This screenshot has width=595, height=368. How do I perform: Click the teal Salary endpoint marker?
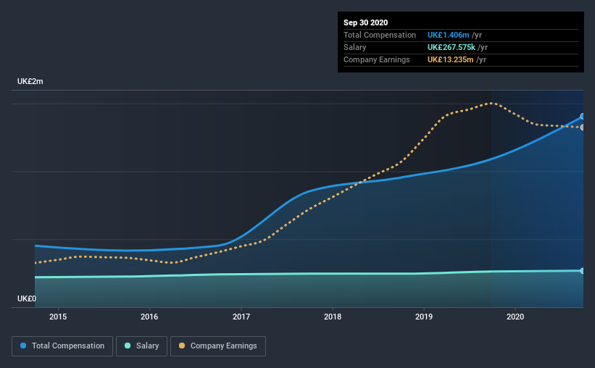pos(583,271)
